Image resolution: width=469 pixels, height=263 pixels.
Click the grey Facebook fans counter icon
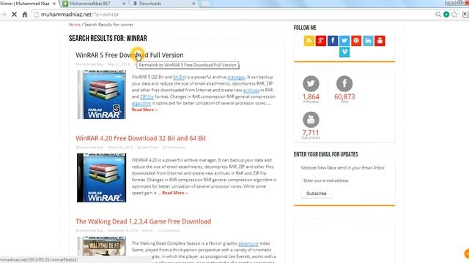344,83
